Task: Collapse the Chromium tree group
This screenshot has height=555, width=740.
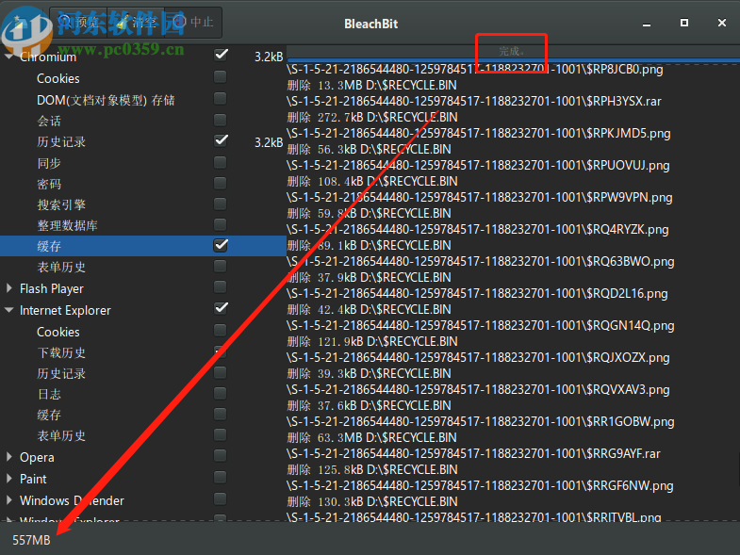Action: point(9,57)
